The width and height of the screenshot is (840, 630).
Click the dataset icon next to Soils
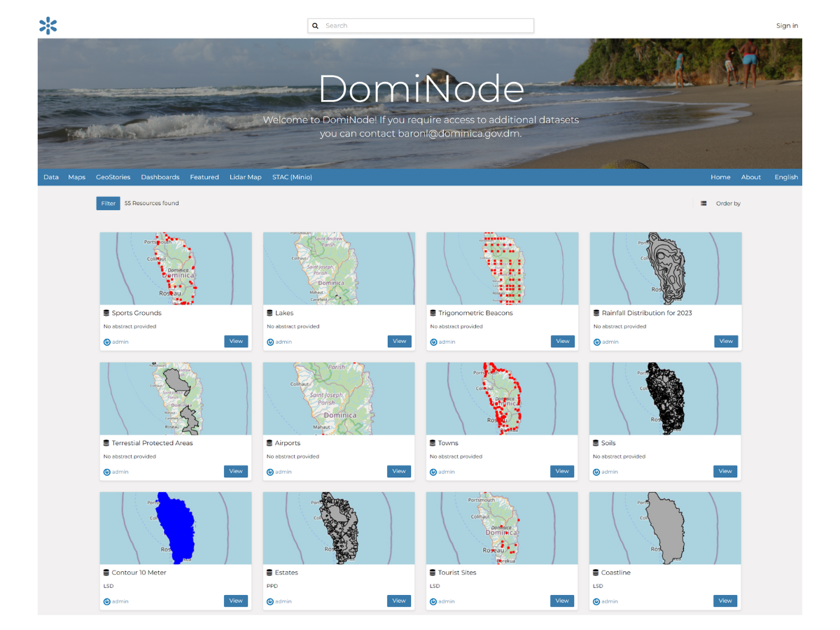click(x=596, y=443)
